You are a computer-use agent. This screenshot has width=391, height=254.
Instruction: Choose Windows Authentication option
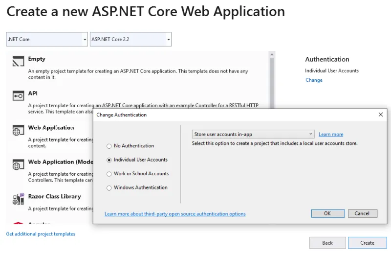click(109, 188)
